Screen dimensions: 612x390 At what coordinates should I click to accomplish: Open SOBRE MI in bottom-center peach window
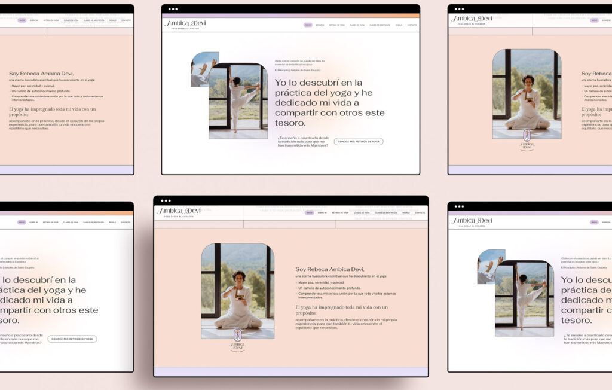(322, 212)
